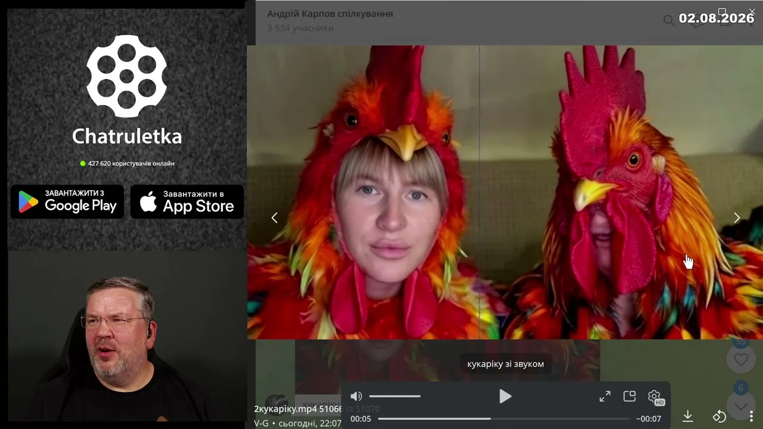Click the chat title Андрій Карпов спілкування

click(x=330, y=14)
